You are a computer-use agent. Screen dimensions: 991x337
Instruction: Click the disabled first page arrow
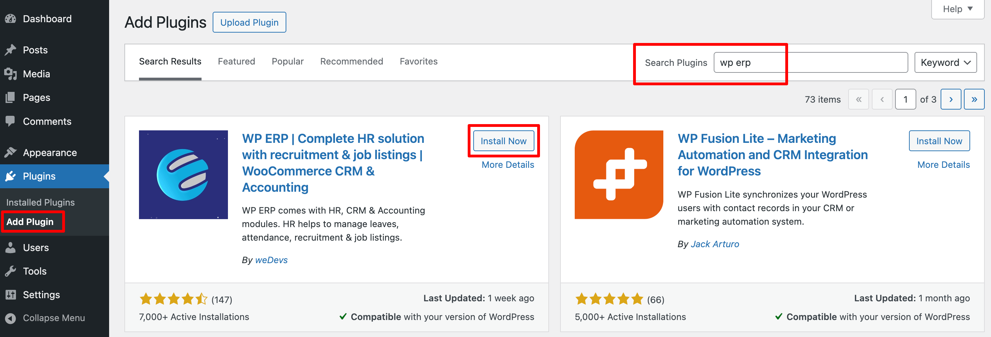click(858, 100)
